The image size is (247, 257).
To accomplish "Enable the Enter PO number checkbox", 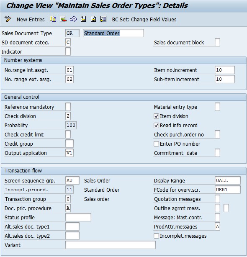I will (156, 144).
